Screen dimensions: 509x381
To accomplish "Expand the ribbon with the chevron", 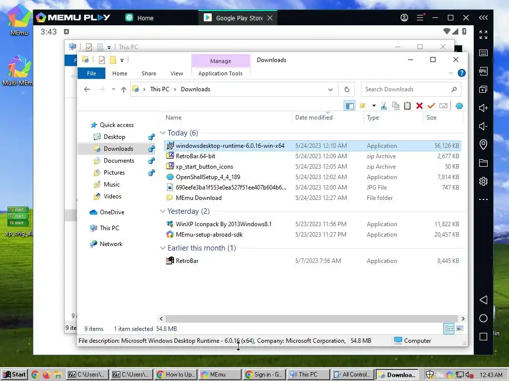I will [450, 73].
